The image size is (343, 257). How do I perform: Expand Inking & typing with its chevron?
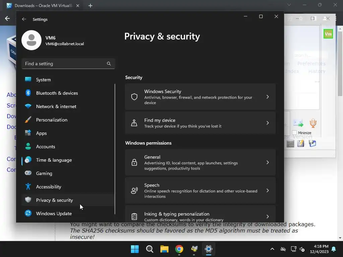coord(268,217)
